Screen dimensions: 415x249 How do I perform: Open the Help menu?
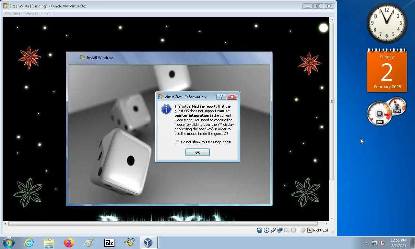pyautogui.click(x=47, y=13)
